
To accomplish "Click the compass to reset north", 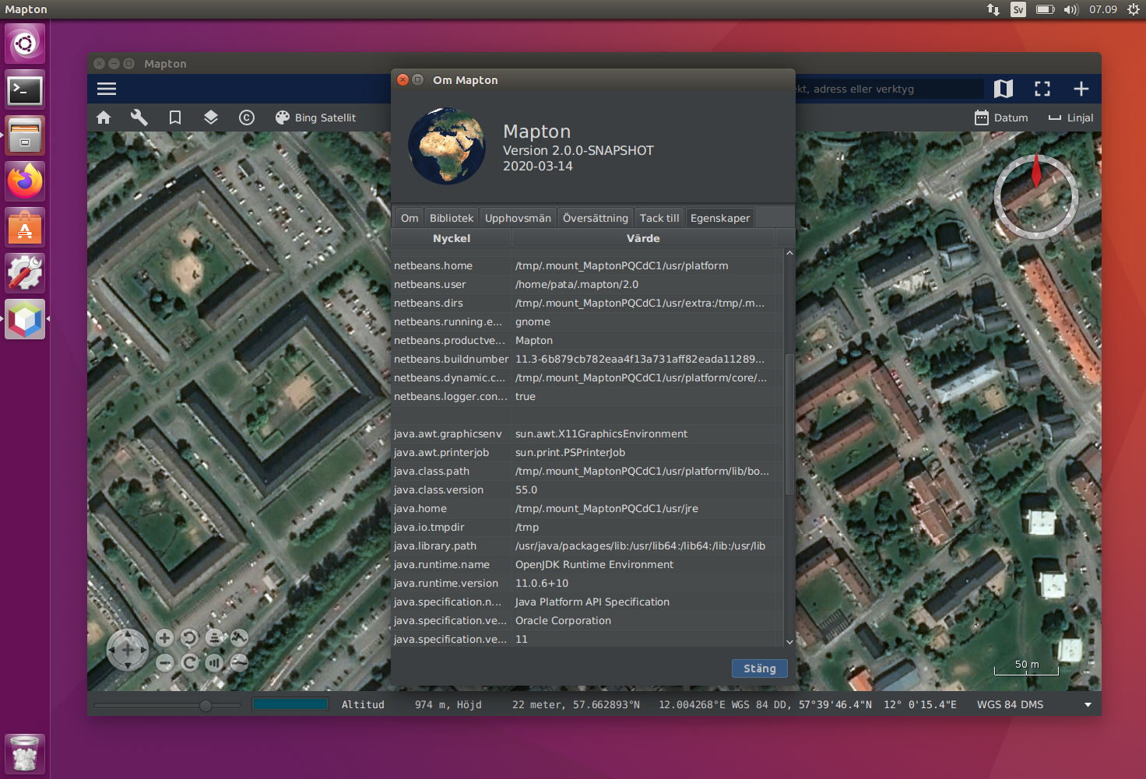I will pyautogui.click(x=1036, y=196).
